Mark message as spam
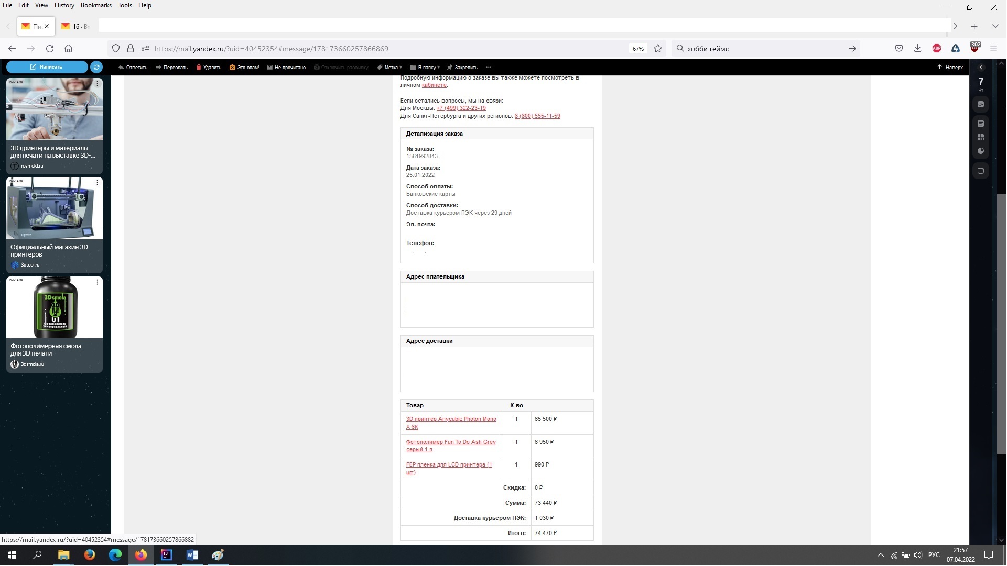Screen dimensions: 1007x566 coord(244,67)
